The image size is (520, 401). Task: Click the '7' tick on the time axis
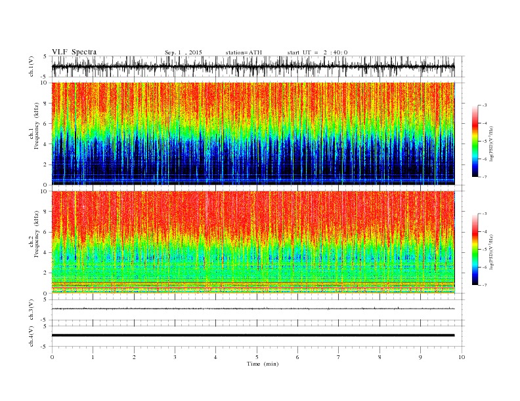tap(339, 357)
